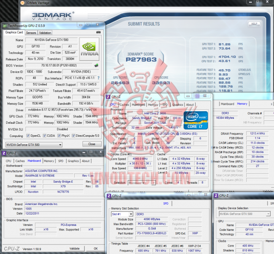Minimize the GPU-Z window
This screenshot has height=254, width=274.
(x=81, y=25)
